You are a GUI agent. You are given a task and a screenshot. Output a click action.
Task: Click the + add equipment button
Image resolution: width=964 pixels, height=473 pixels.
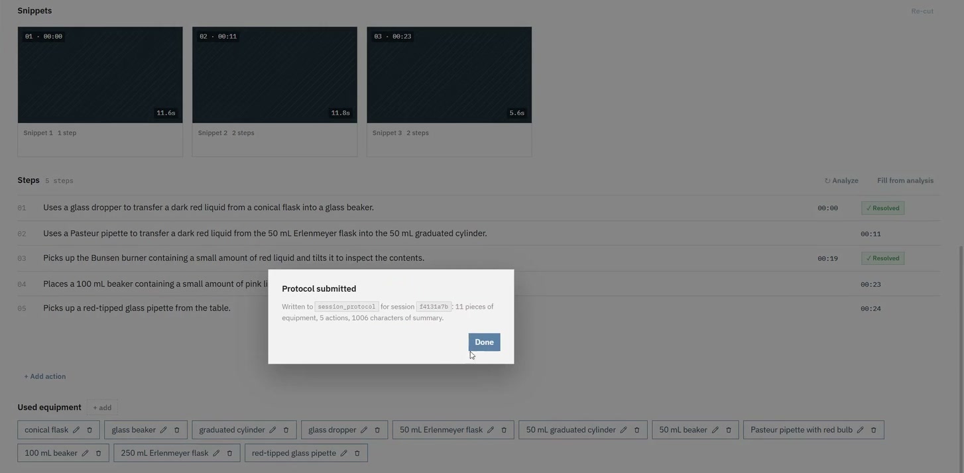tap(102, 407)
